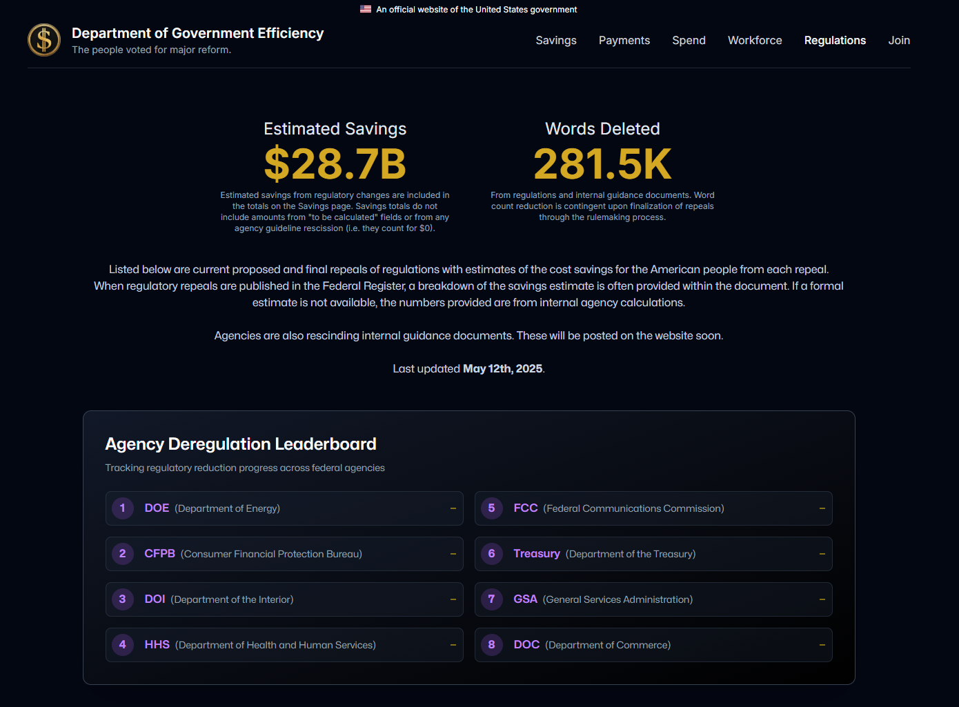The width and height of the screenshot is (959, 707).
Task: Click the tagline 'The people voted for major reform.'
Action: pos(151,50)
